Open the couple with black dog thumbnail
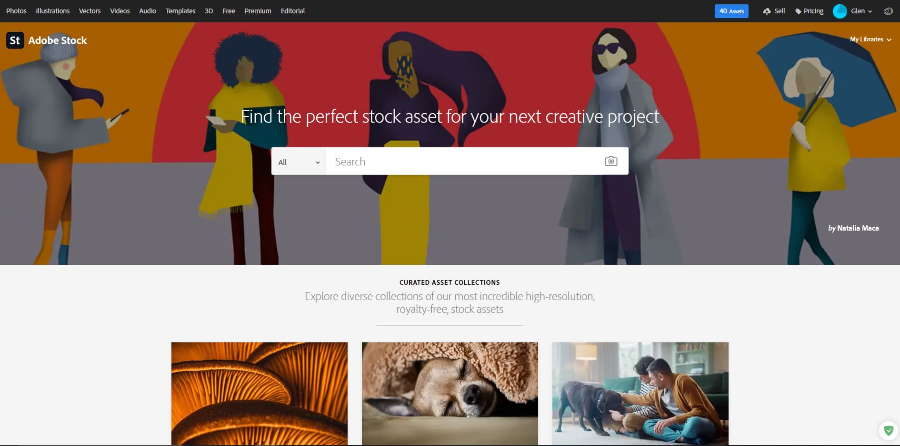 click(x=640, y=394)
